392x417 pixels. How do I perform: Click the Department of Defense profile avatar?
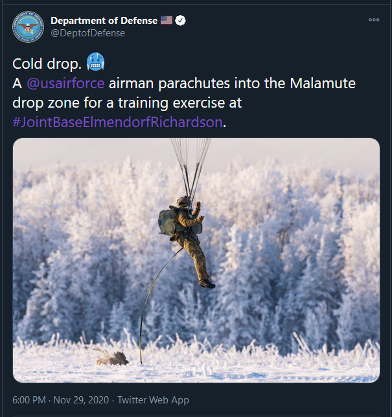coord(27,26)
